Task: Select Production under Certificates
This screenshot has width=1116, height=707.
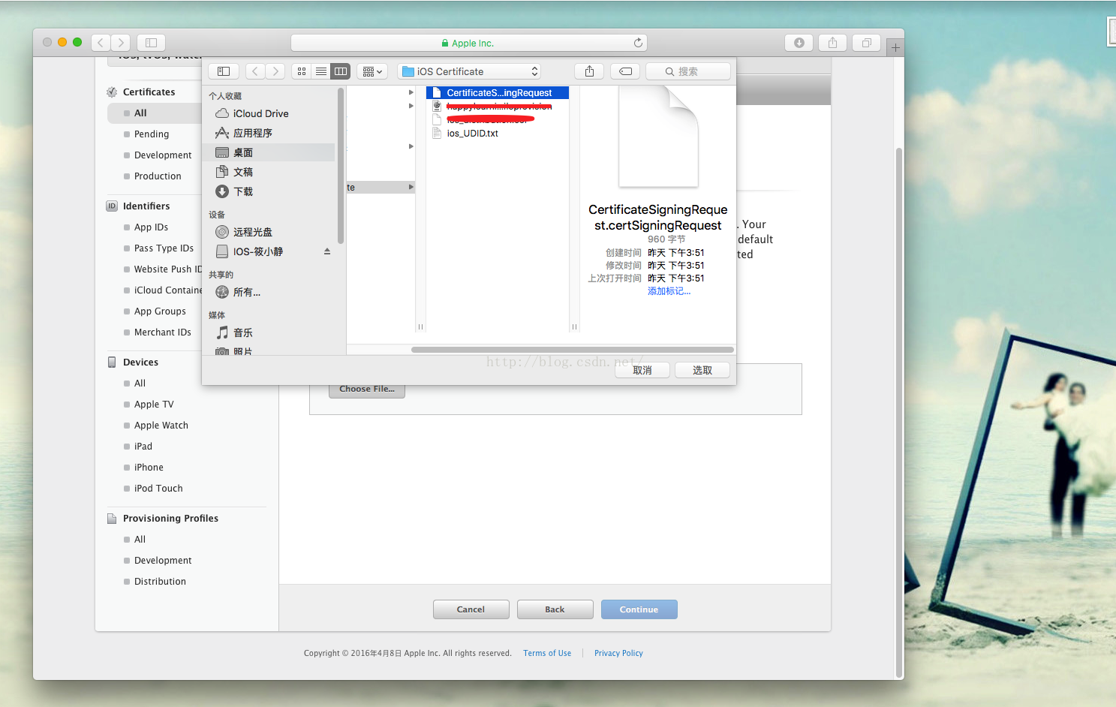Action: click(158, 176)
